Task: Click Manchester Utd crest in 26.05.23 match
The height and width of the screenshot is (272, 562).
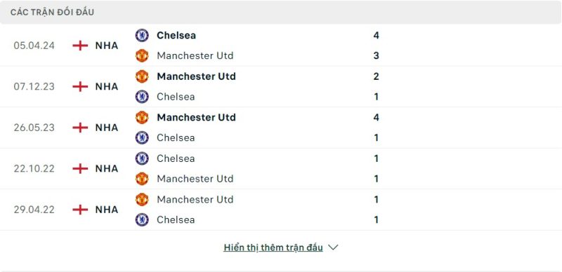Action: [142, 117]
